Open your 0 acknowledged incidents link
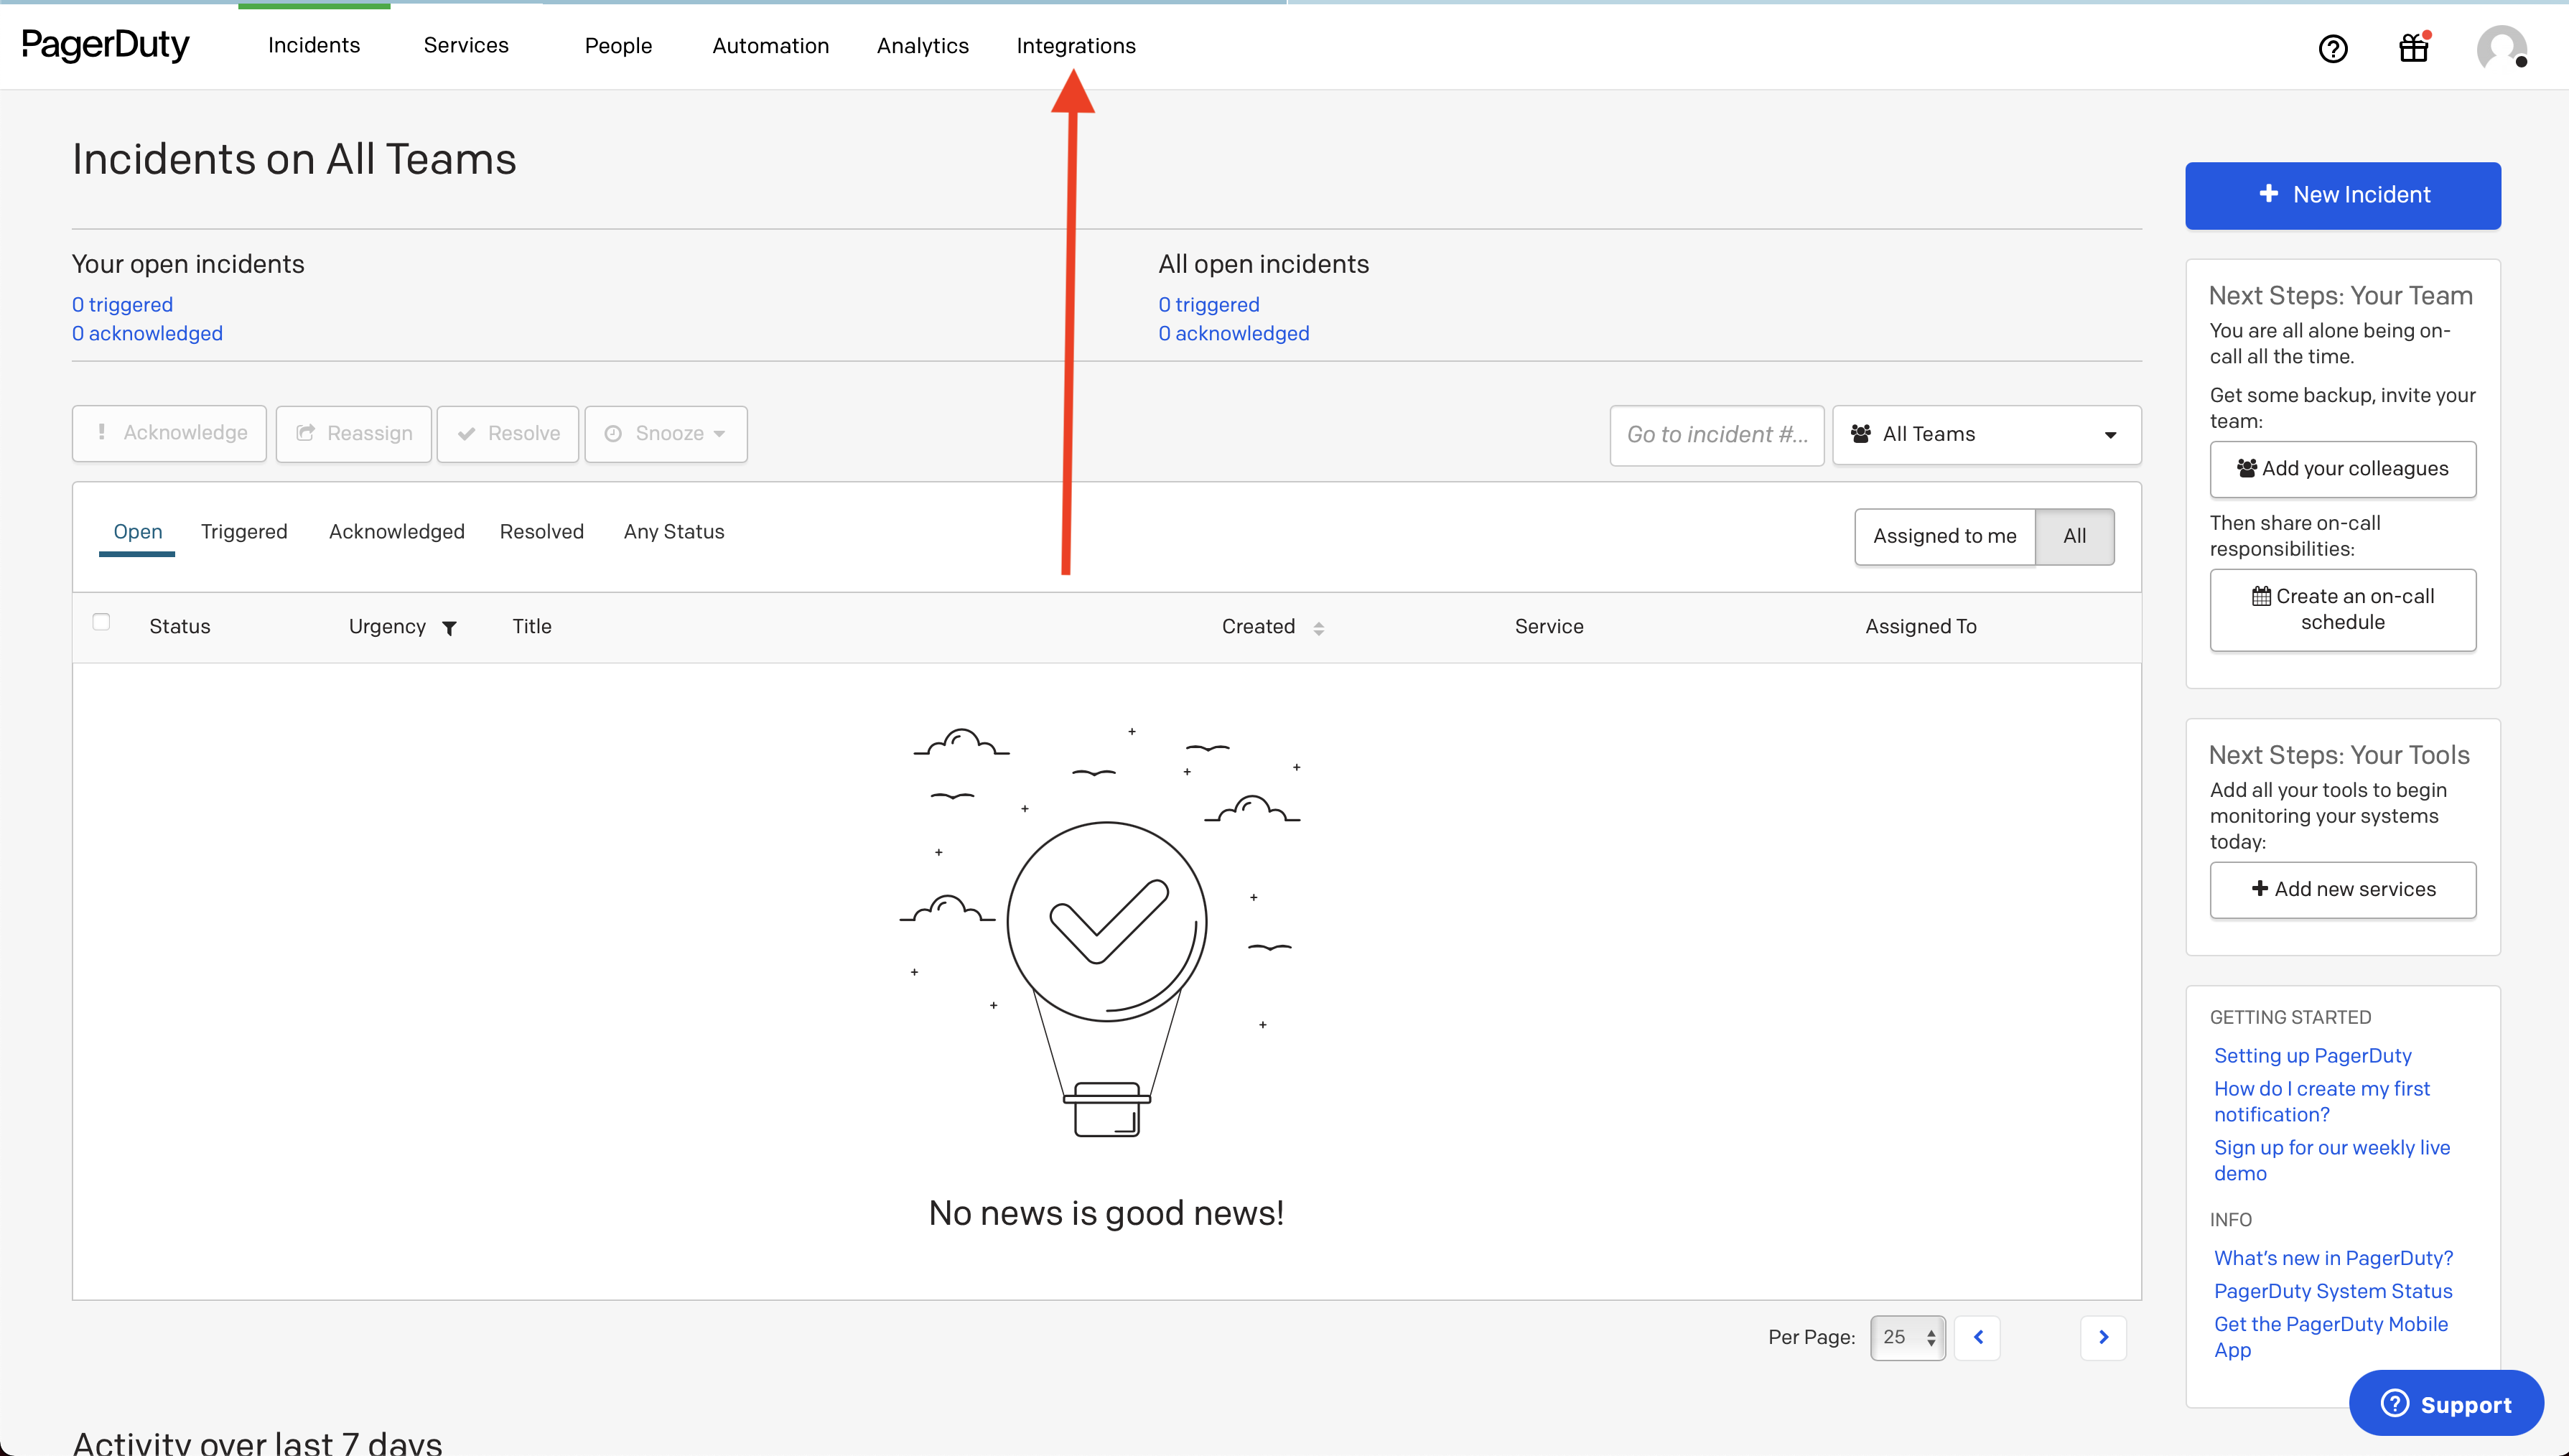The image size is (2569, 1456). point(147,333)
